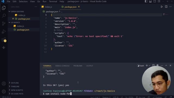Viewport: 174px width, 98px height.
Task: Open the Manage gear icon
Action: [4, 91]
